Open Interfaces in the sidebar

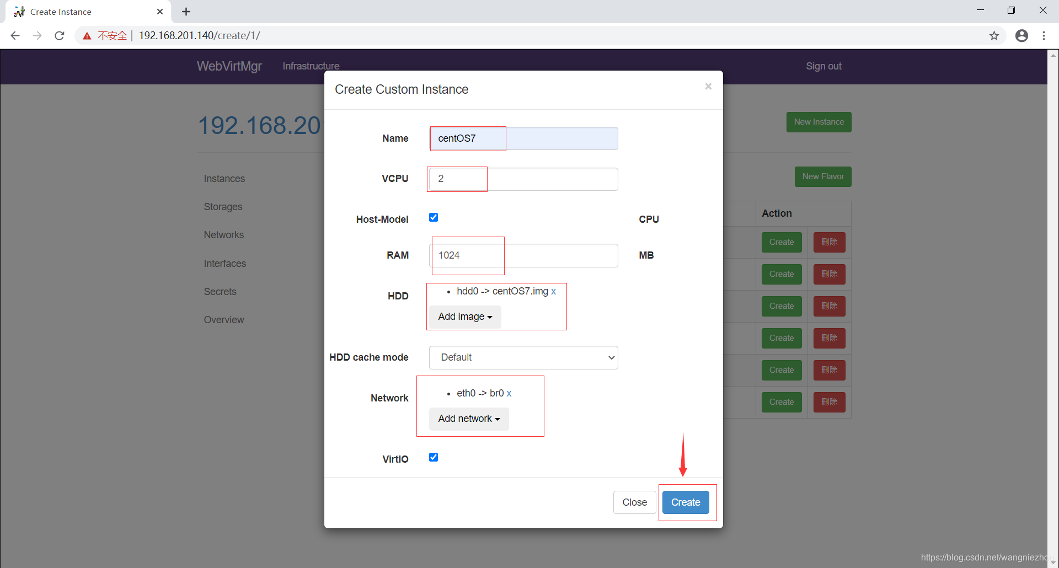tap(224, 264)
